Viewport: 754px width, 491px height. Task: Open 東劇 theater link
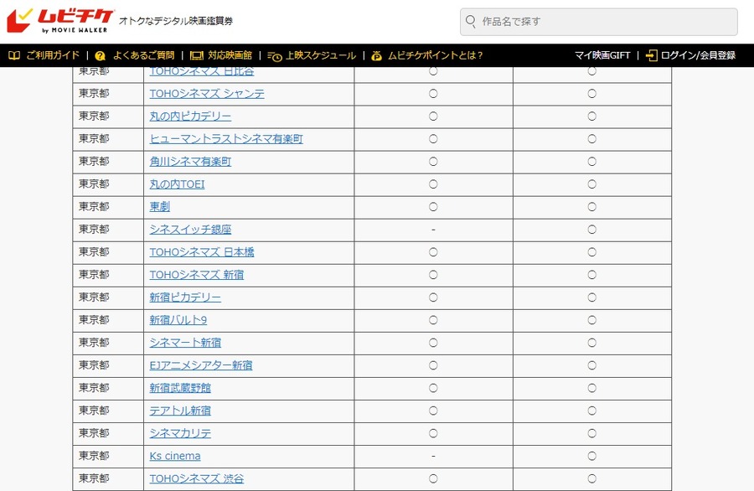click(160, 207)
